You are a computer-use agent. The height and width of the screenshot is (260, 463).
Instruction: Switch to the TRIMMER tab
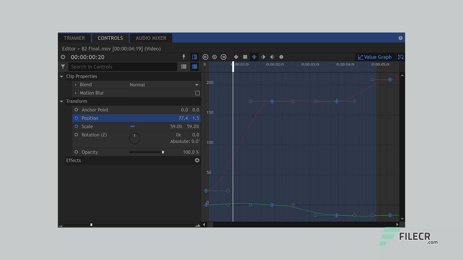tap(74, 38)
